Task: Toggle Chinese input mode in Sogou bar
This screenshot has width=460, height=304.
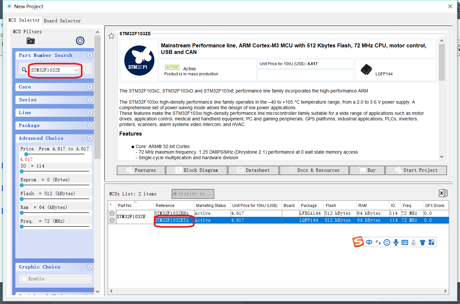Action: [369, 242]
